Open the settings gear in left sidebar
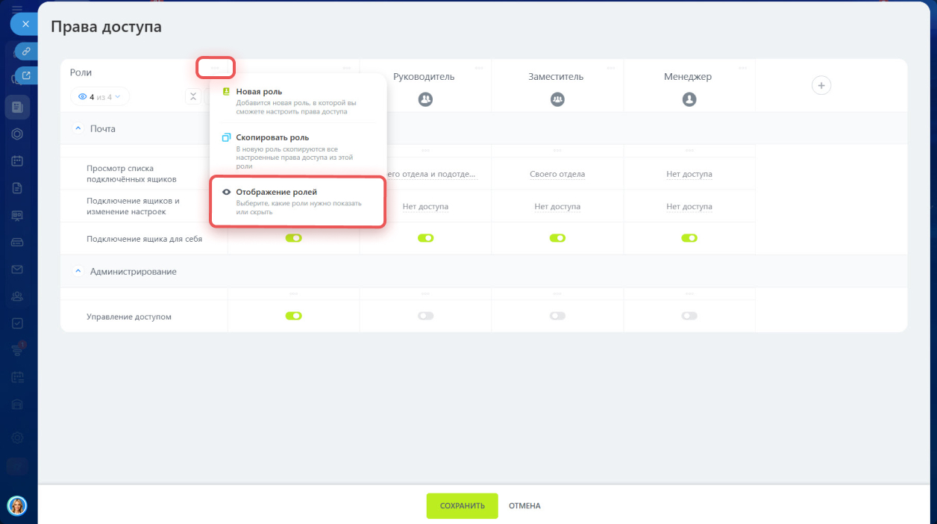 17,437
